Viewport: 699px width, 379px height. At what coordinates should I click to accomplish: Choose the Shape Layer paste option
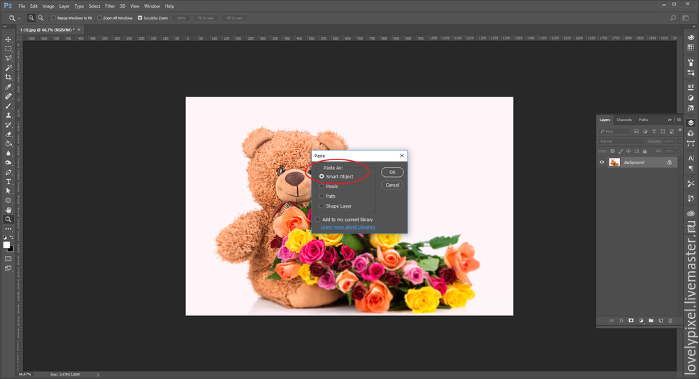[x=322, y=206]
